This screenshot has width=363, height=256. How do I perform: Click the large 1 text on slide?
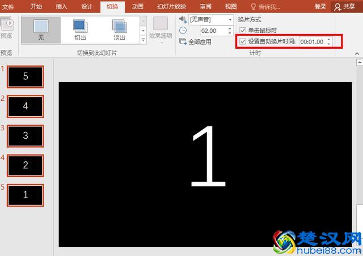click(x=208, y=156)
